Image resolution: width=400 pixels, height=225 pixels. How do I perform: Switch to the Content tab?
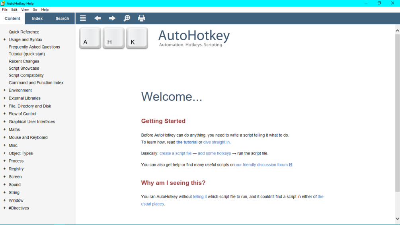point(12,18)
